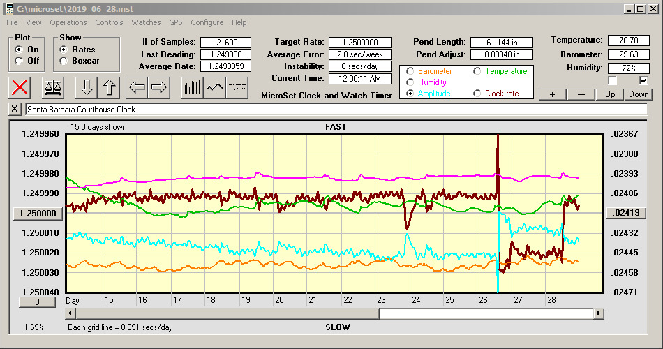Select Show Boxcar radio button
The image size is (663, 349).
(x=64, y=61)
